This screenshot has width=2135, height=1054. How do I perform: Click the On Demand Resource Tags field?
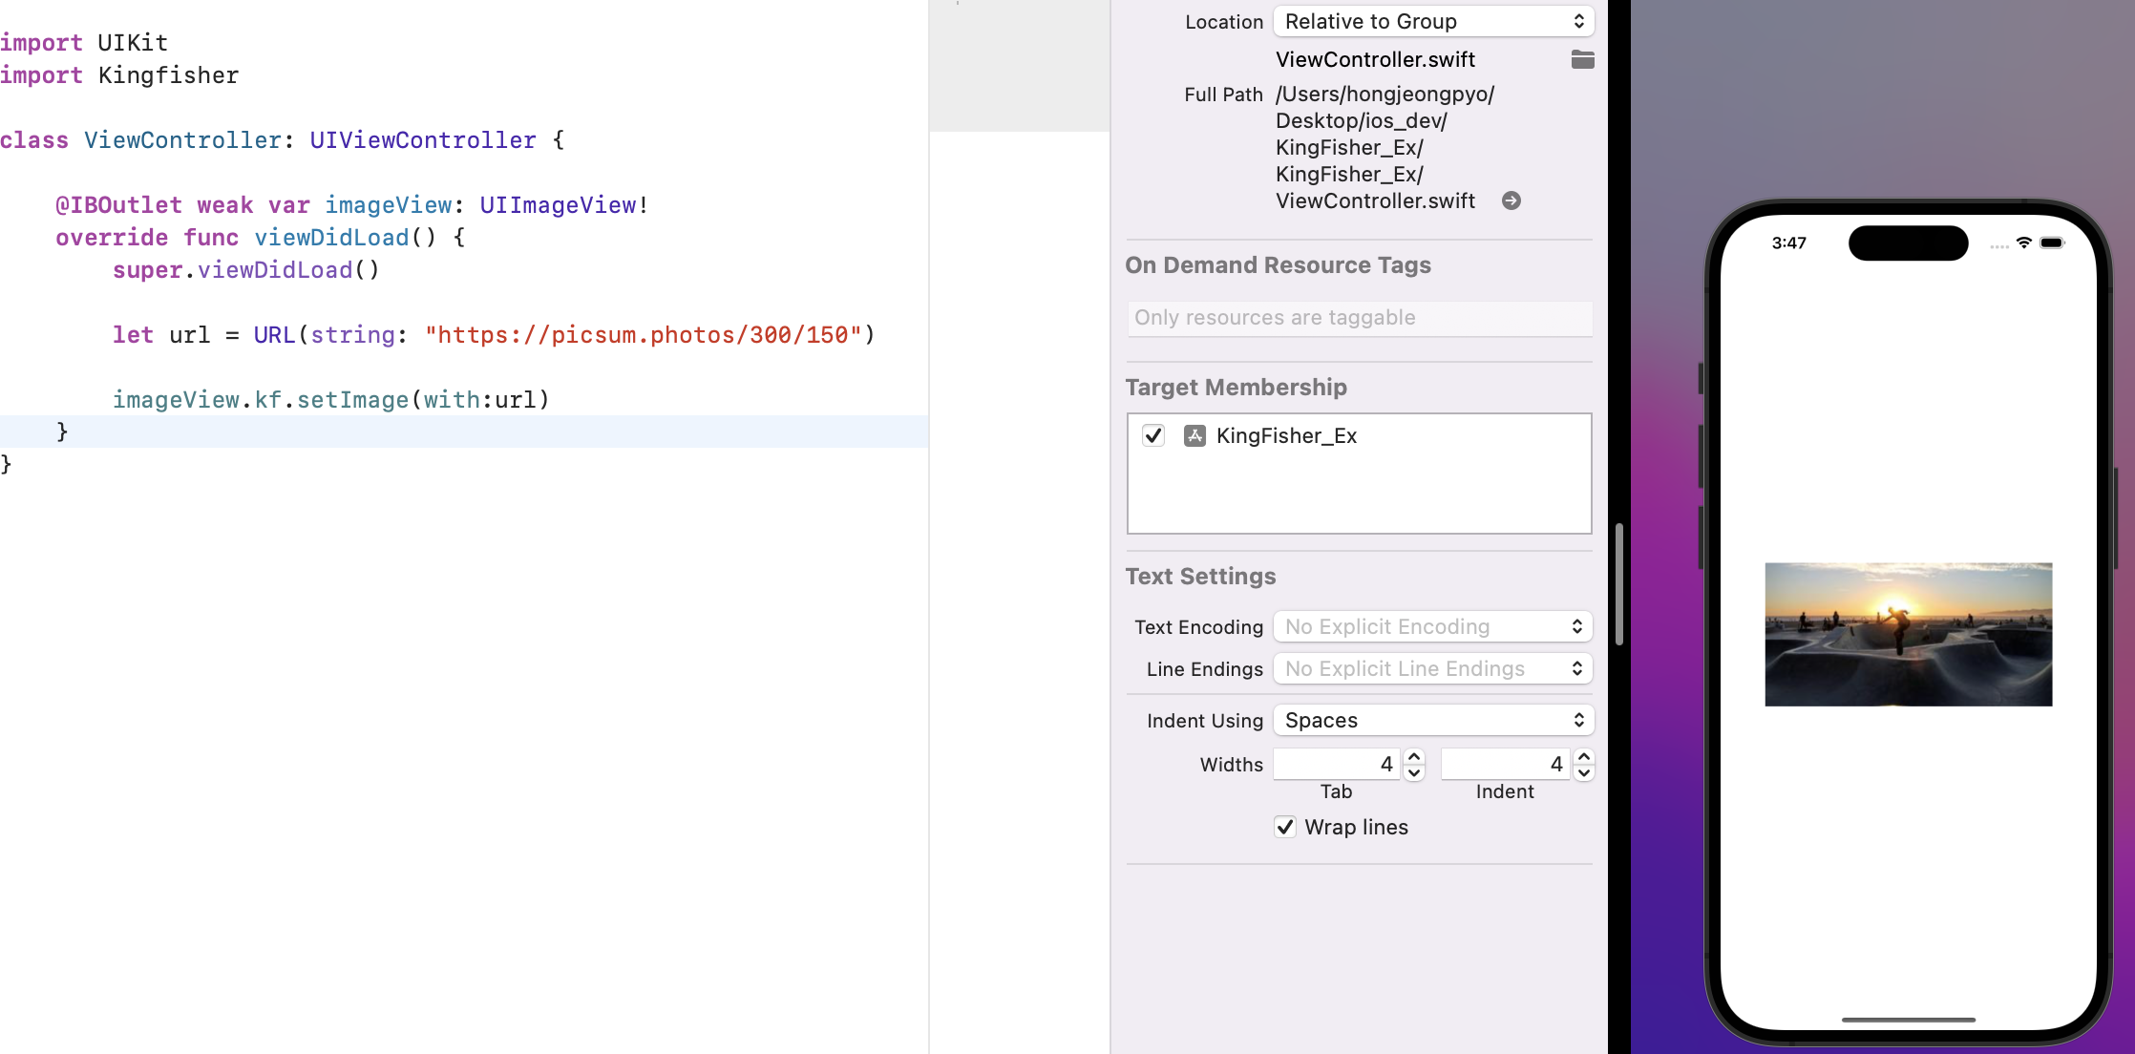pyautogui.click(x=1359, y=318)
